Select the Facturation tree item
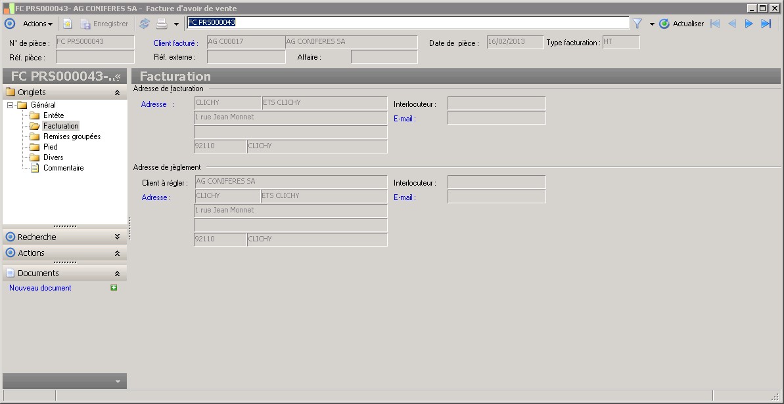Screen dimensions: 784x404 (61, 126)
